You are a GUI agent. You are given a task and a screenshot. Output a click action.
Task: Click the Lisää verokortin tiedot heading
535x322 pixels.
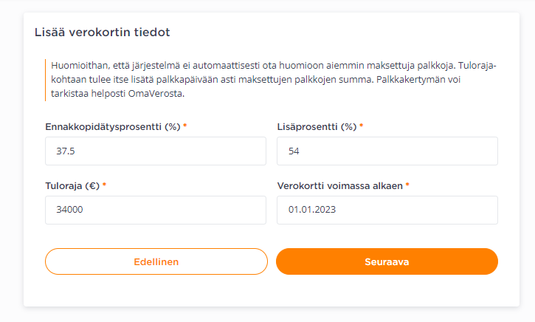point(102,32)
